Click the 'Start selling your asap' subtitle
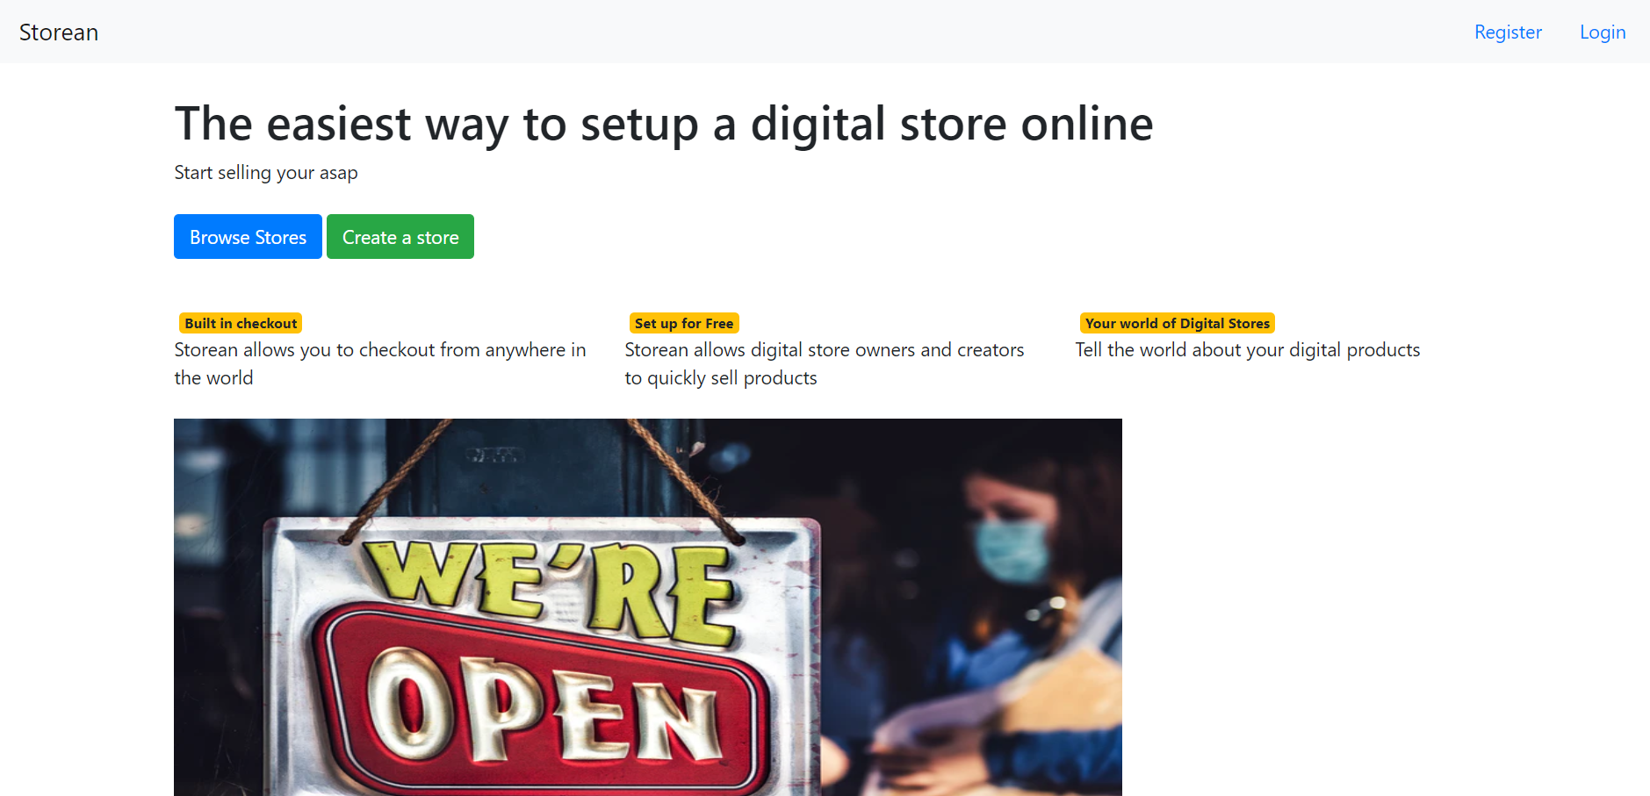Viewport: 1650px width, 796px height. (x=266, y=173)
